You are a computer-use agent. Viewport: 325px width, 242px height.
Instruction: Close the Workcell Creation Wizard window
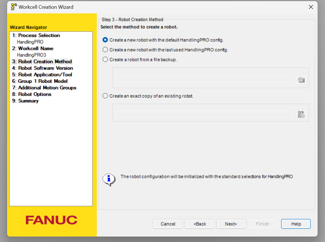click(311, 7)
